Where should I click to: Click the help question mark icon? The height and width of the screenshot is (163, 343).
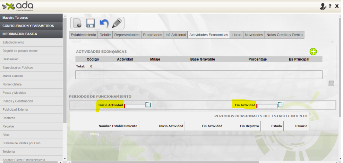(330, 6)
